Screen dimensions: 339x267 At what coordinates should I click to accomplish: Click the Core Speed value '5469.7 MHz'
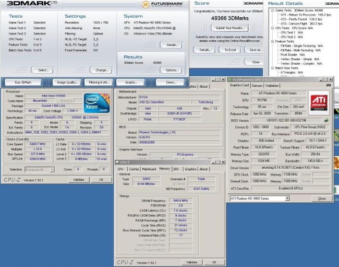pos(38,144)
